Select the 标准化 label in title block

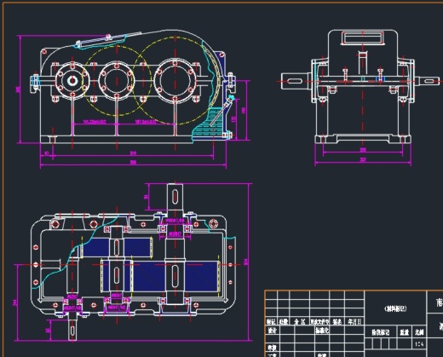322,331
